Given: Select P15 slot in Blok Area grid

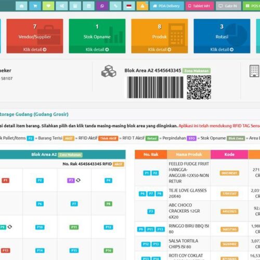Looking at the screenshot, I should 74,251.
